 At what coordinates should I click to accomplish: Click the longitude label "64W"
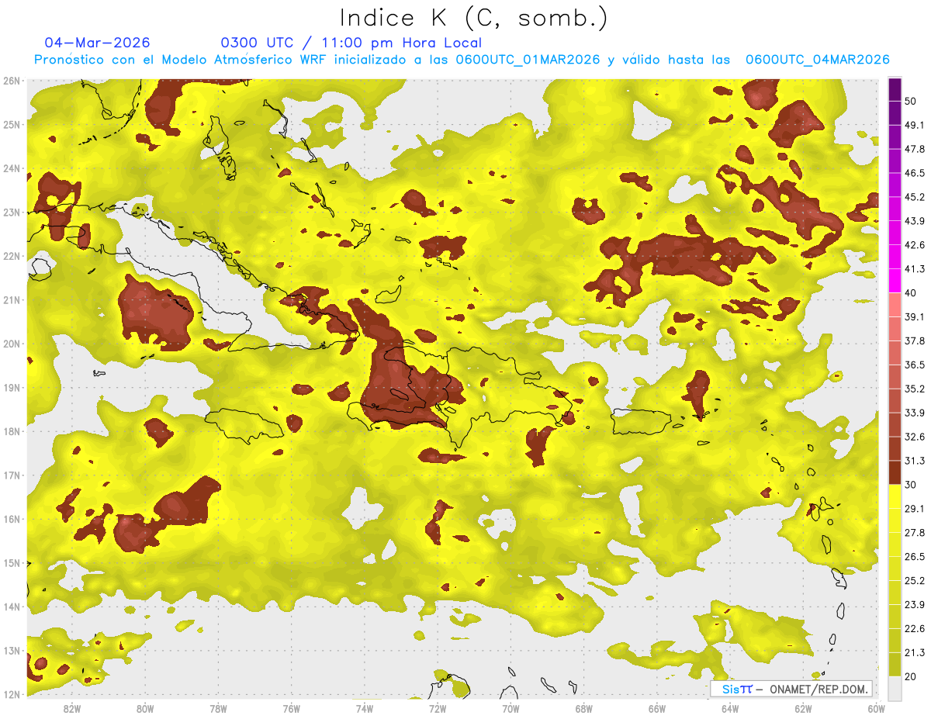tap(730, 709)
